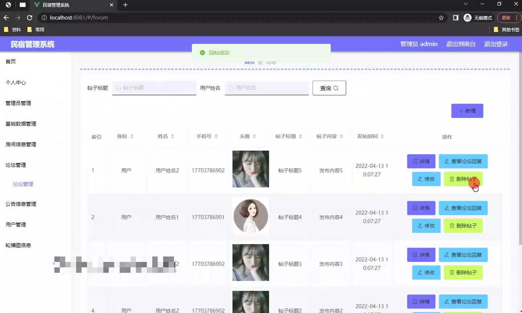Viewport: 522px width, 313px height.
Task: Click 查看论坛回复 for 帖子标题2
Action: [463, 301]
